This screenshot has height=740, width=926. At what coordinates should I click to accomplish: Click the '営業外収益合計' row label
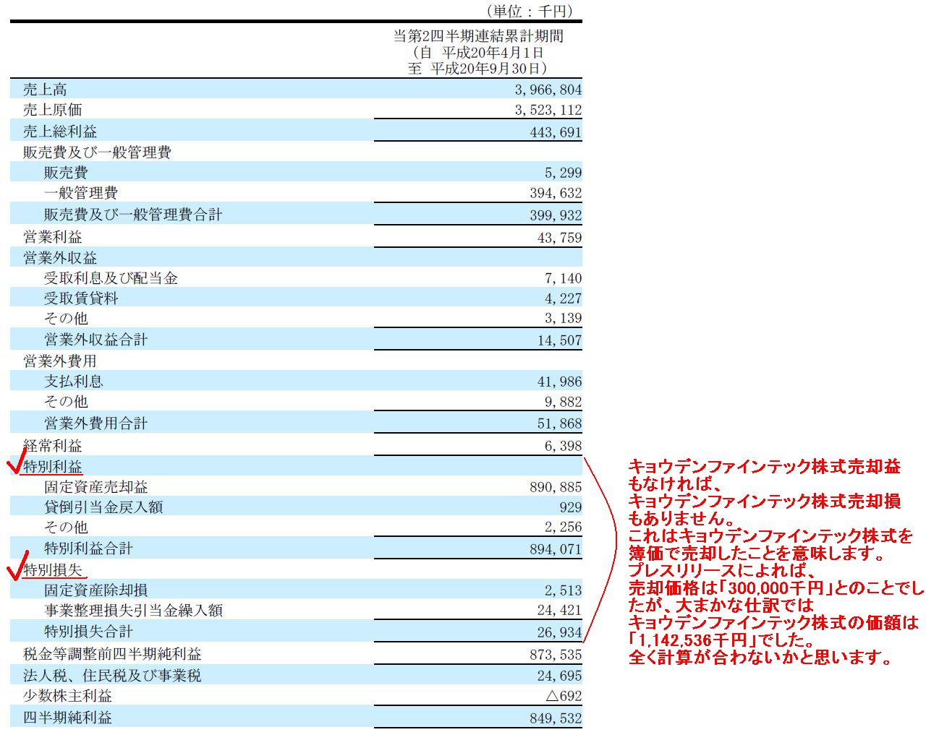95,340
